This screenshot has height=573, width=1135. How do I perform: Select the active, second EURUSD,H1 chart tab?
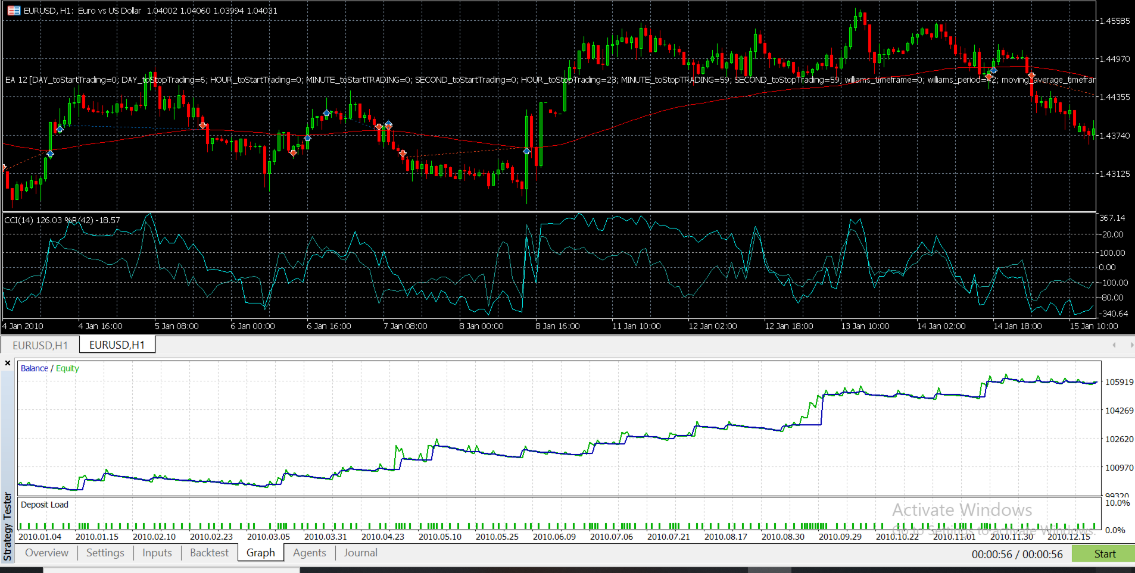coord(117,345)
